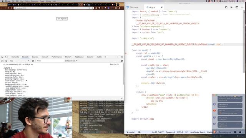Reload the page in Chrome
The width and height of the screenshot is (246, 138).
[x=8, y=8]
